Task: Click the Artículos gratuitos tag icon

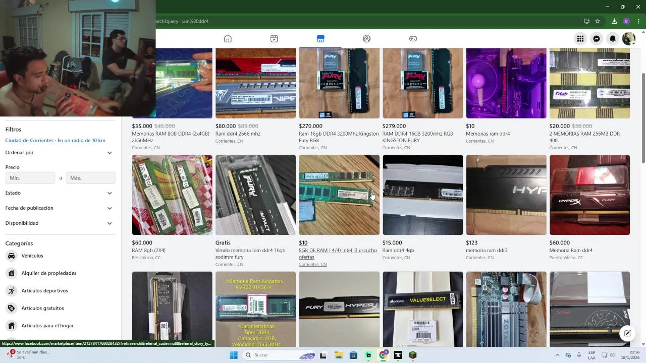Action: (x=11, y=308)
